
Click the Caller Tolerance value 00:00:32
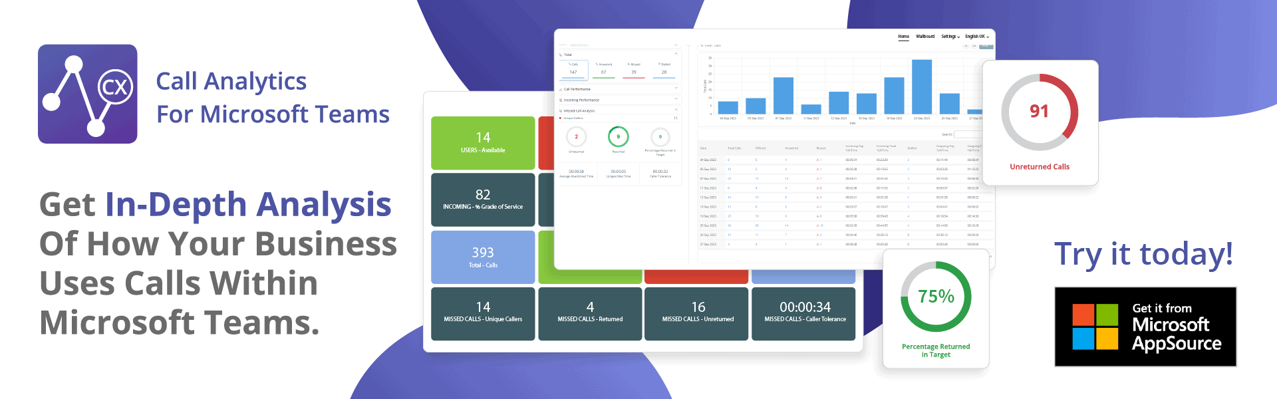tap(660, 172)
